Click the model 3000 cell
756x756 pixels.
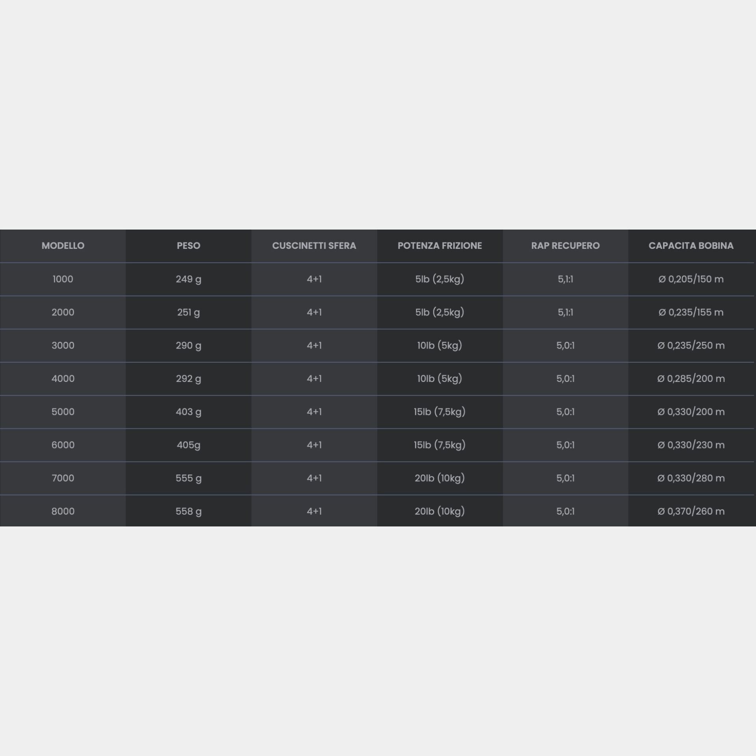point(63,345)
